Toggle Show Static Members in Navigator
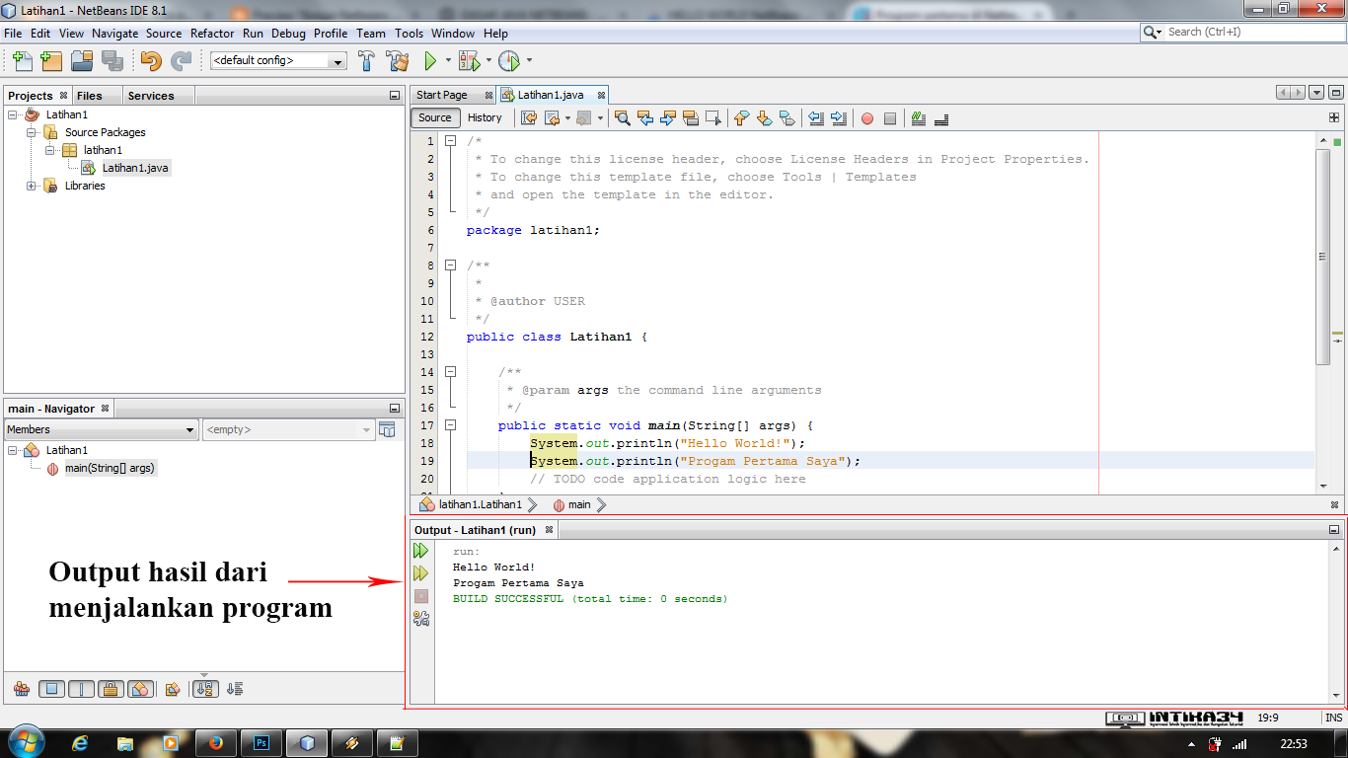The image size is (1348, 758). coord(81,689)
